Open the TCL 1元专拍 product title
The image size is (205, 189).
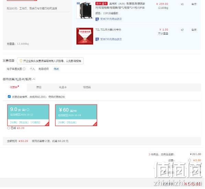108,30
